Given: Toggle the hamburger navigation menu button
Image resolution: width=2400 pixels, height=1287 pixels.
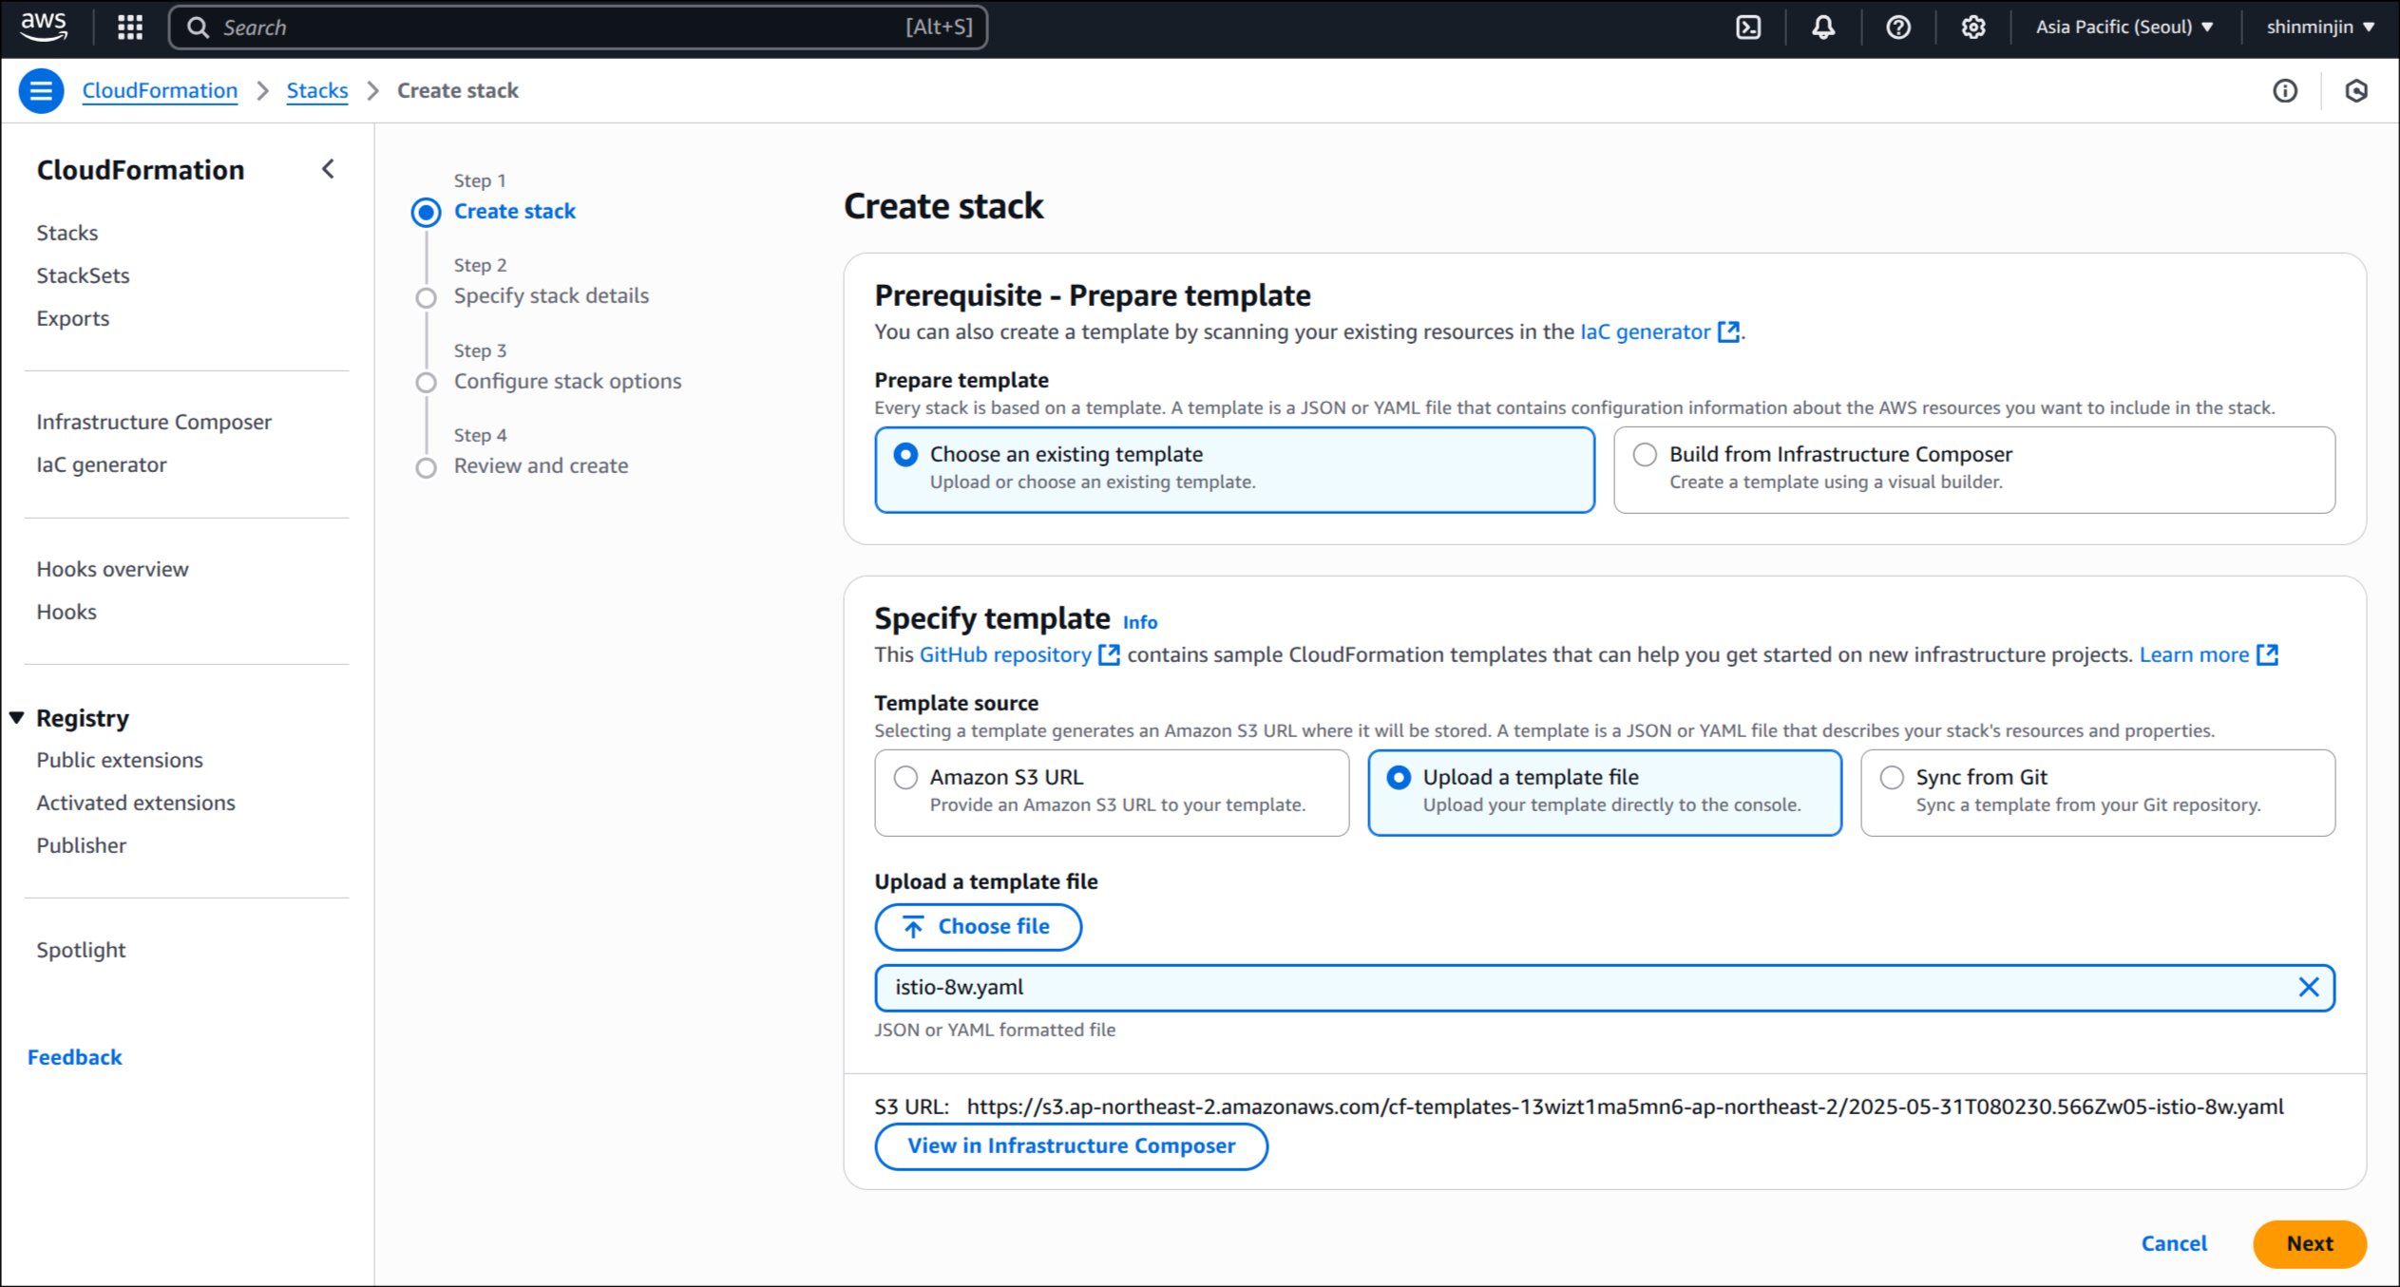Looking at the screenshot, I should click(41, 90).
